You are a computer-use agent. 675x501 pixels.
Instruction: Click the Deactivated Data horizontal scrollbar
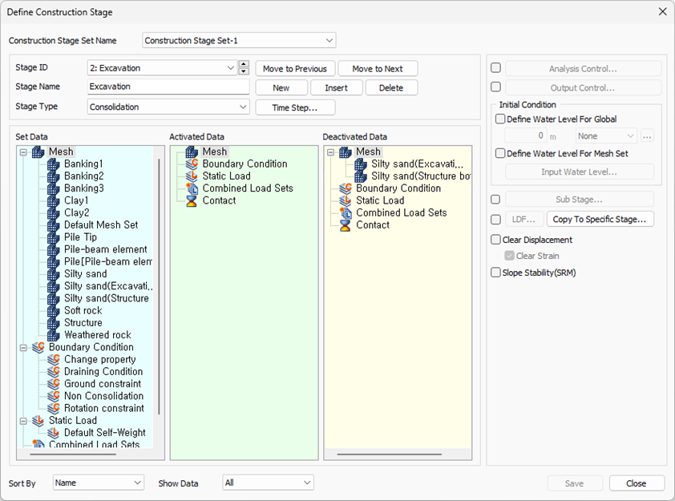(389, 454)
